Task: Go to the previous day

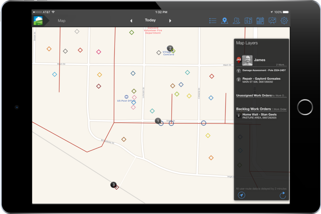Action: pyautogui.click(x=131, y=20)
